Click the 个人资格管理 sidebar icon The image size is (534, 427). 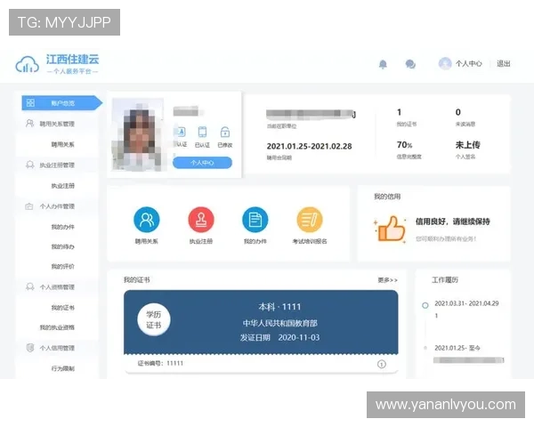coord(30,286)
